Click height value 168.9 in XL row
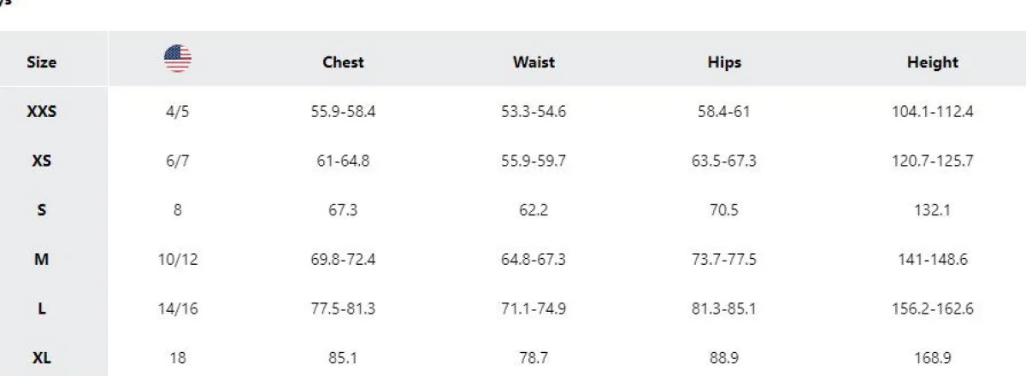The image size is (1026, 376). [x=932, y=359]
